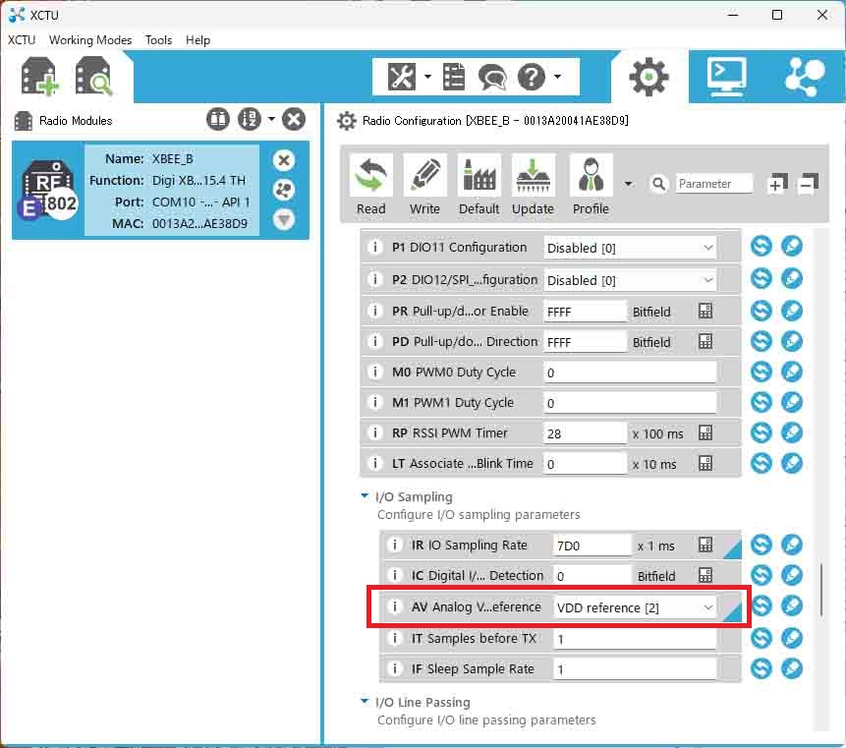The image size is (846, 748).
Task: Refresh the M0 PWM0 Duty Cycle value
Action: [x=761, y=372]
